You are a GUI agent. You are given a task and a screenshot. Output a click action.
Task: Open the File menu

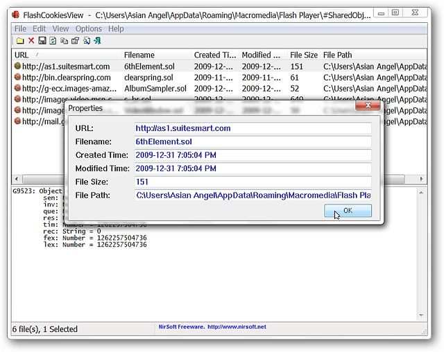20,29
